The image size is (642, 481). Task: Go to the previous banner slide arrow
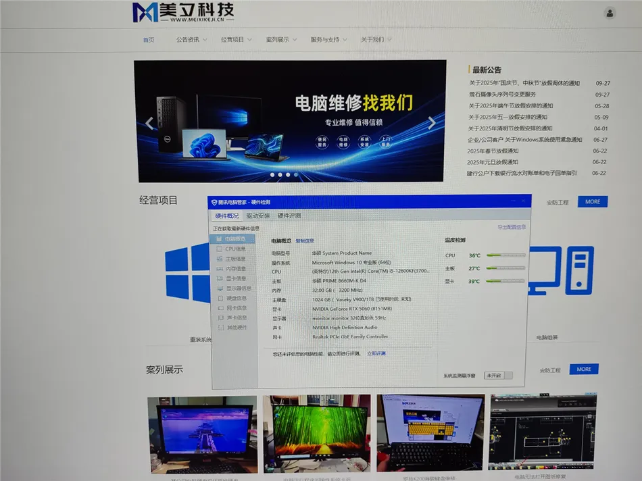[149, 123]
